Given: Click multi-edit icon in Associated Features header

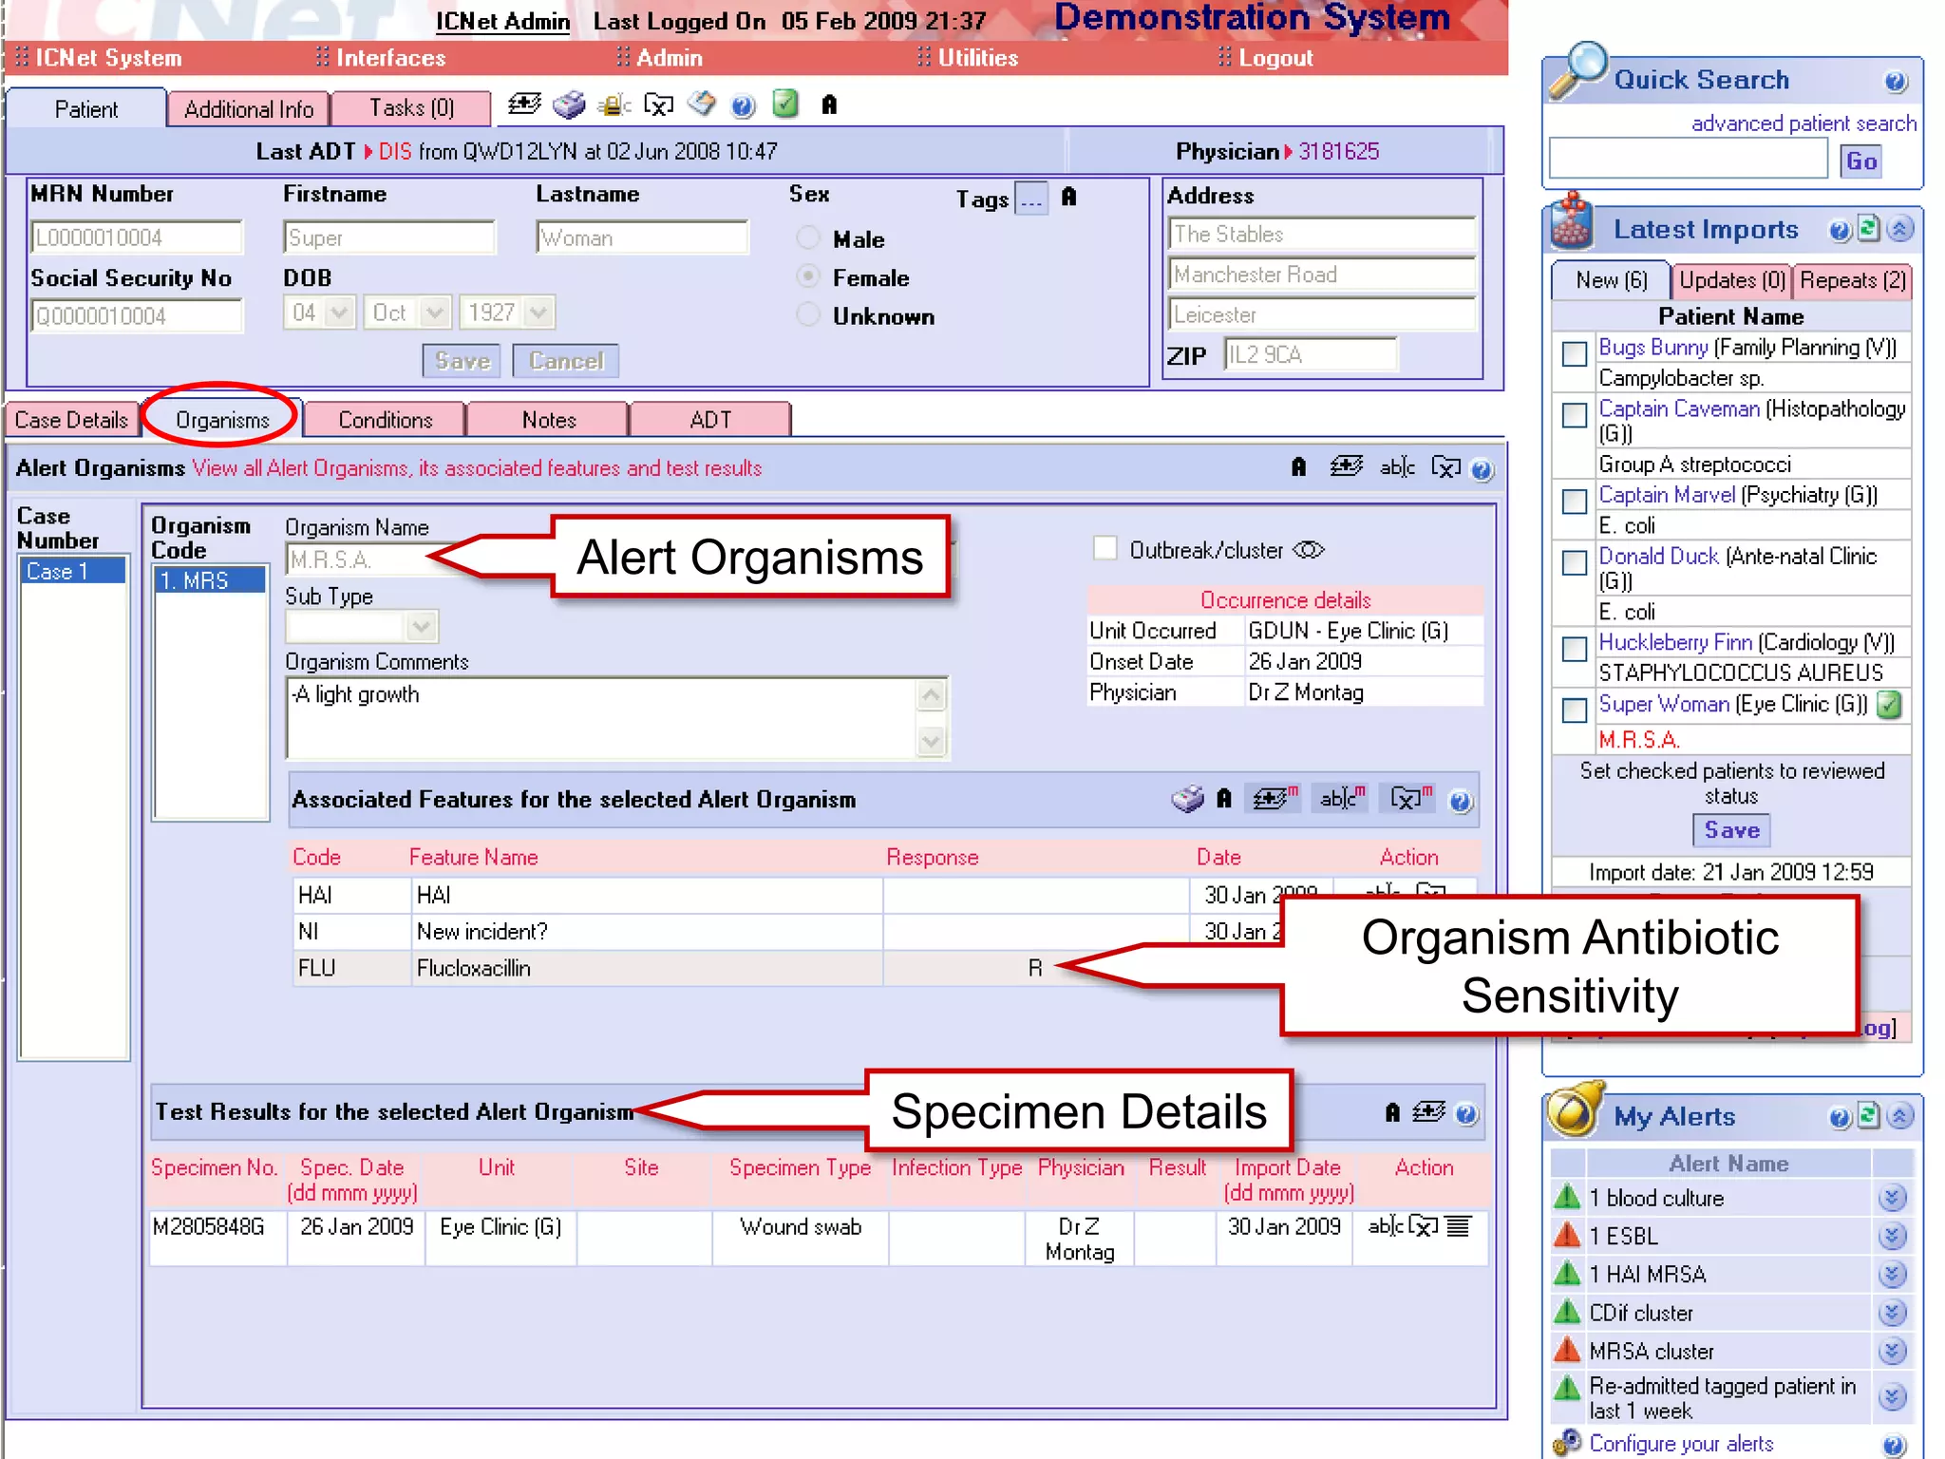Looking at the screenshot, I should pyautogui.click(x=1342, y=799).
